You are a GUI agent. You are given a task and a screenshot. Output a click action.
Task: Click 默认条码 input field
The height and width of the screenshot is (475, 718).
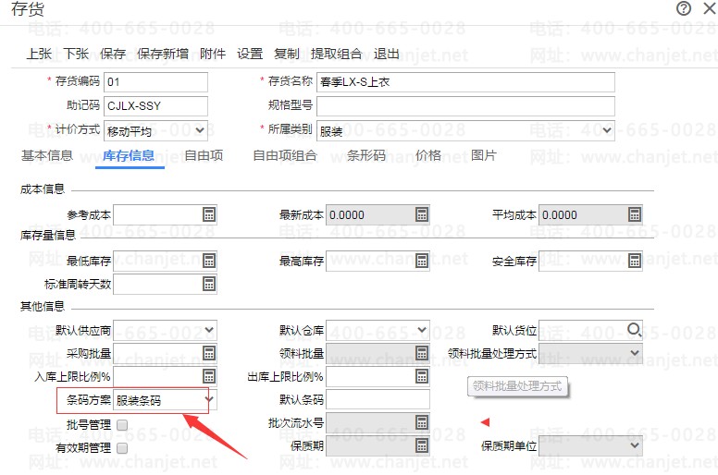pos(378,400)
